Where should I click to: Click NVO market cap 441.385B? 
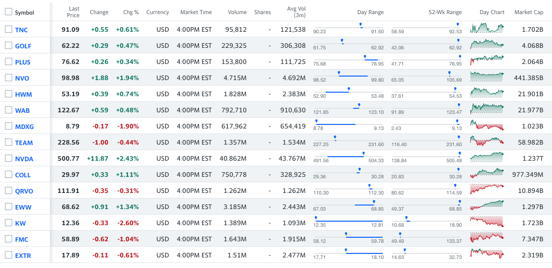pyautogui.click(x=528, y=78)
